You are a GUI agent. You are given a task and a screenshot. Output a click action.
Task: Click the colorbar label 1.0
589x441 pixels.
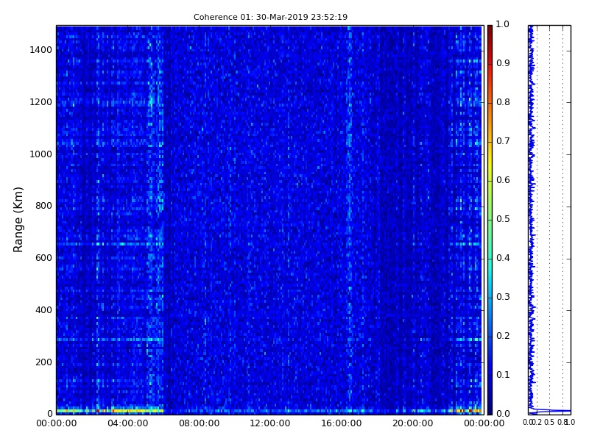(503, 24)
